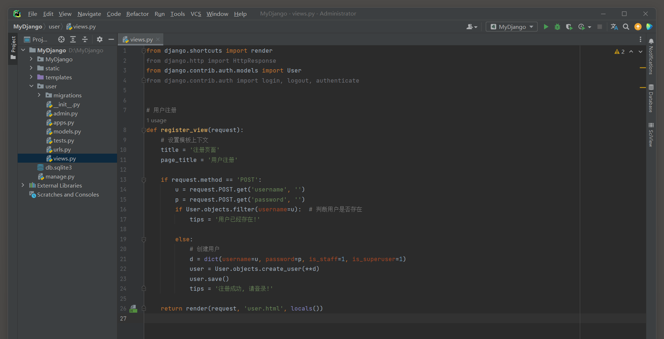Open Search Everywhere magnifier icon
This screenshot has width=664, height=339.
[x=626, y=27]
